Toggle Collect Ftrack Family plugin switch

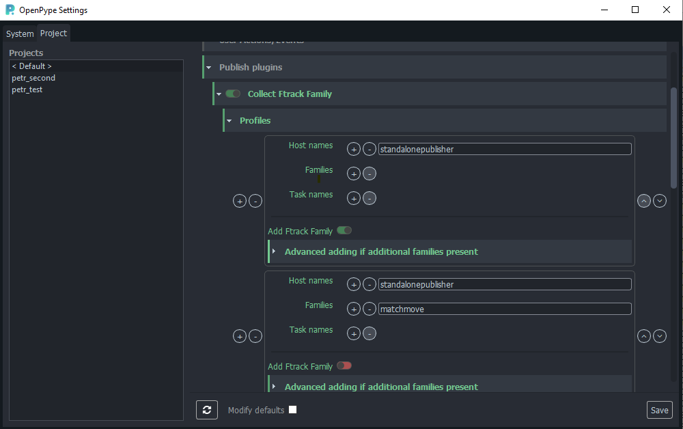[233, 94]
